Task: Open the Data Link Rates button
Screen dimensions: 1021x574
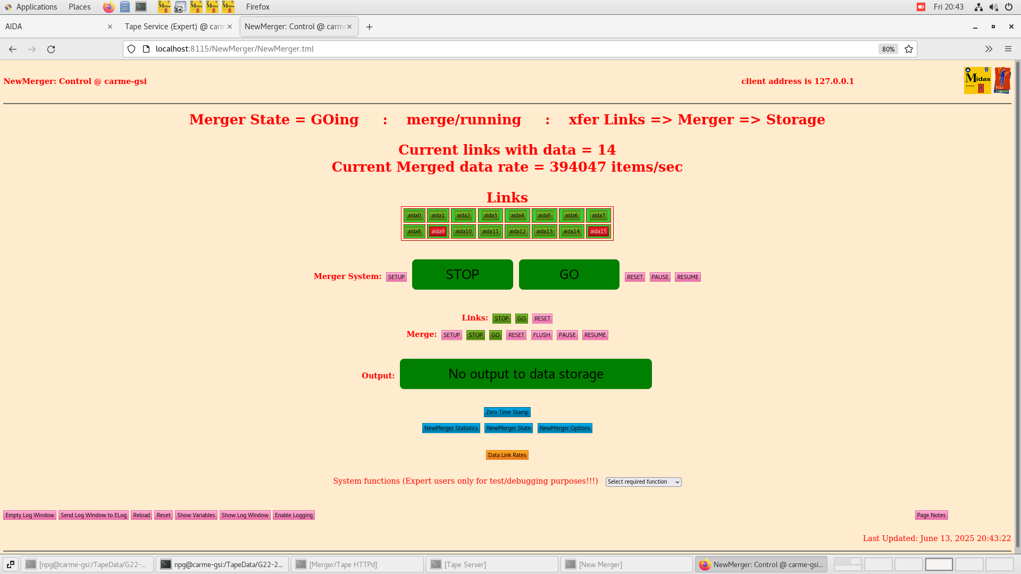Action: (x=507, y=455)
